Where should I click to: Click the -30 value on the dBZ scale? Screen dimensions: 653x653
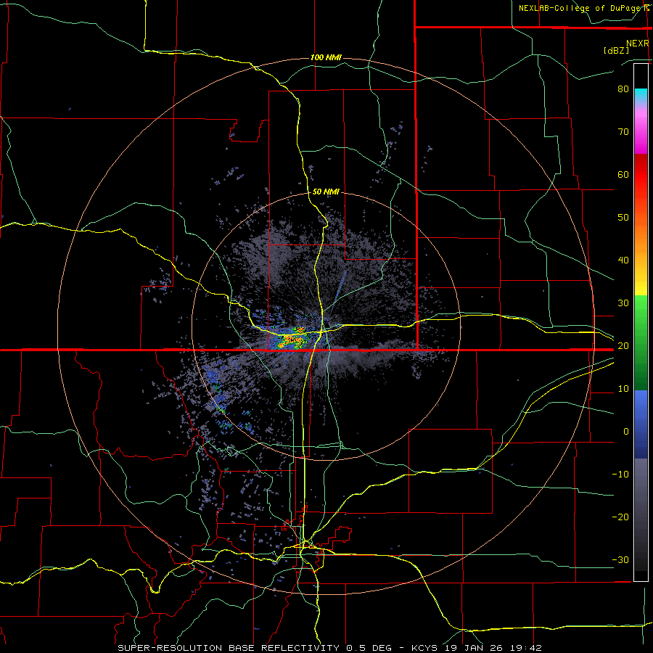click(620, 559)
